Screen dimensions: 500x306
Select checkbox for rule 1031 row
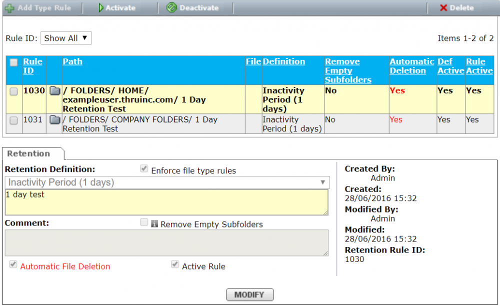tap(14, 120)
